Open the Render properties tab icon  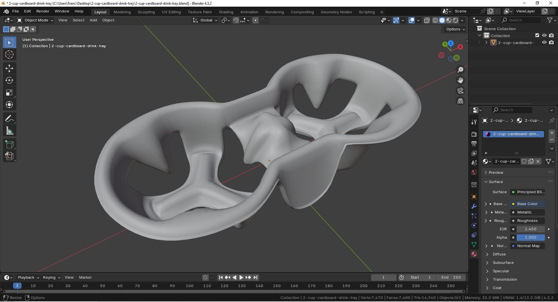click(474, 134)
